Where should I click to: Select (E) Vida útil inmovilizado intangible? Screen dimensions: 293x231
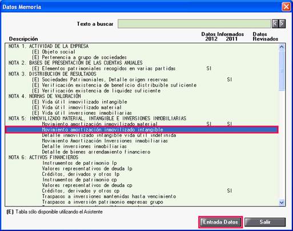click(142, 102)
